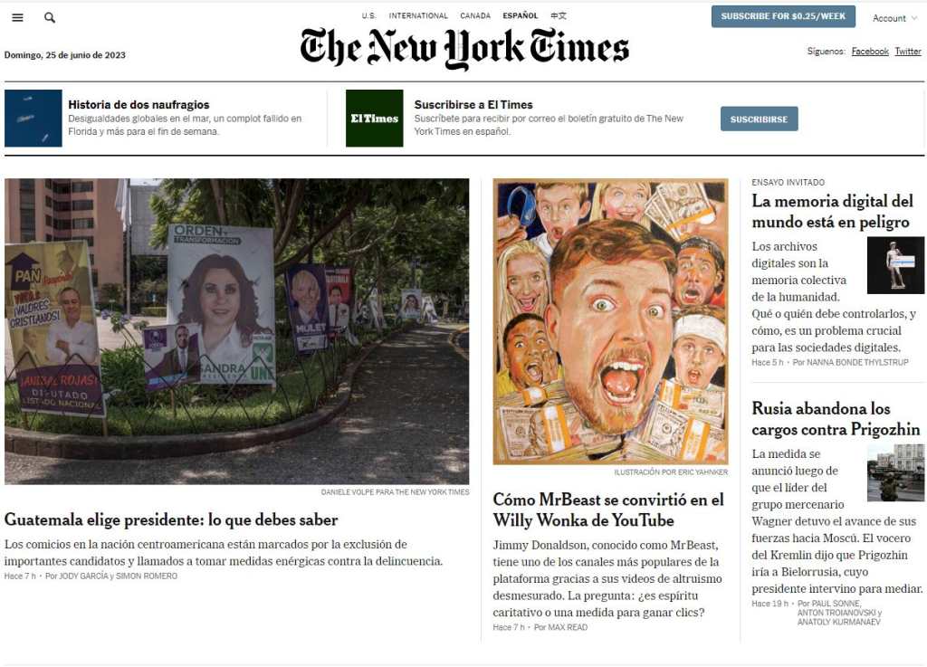The height and width of the screenshot is (667, 927).
Task: Open the Guatemala election posters photo
Action: (x=236, y=331)
